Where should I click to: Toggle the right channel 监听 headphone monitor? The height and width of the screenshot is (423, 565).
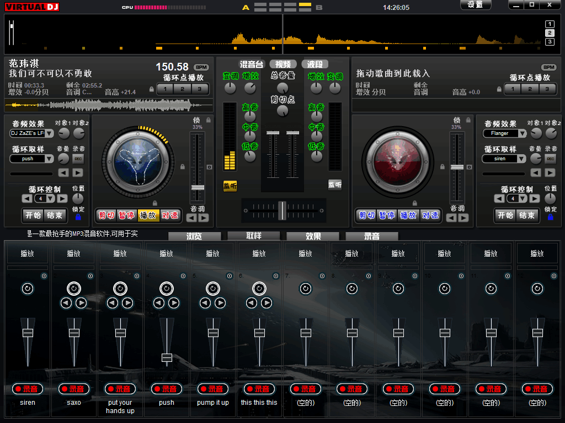[x=335, y=185]
